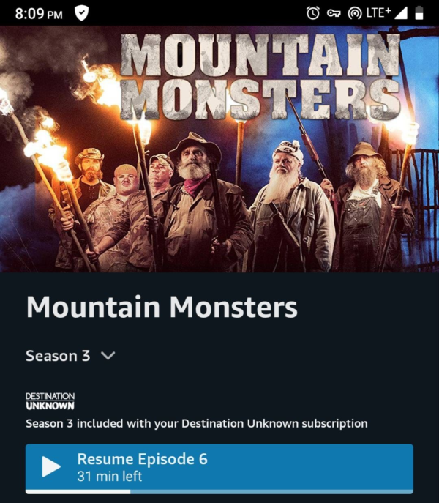The height and width of the screenshot is (503, 439).
Task: Tap the shield security icon in status bar
Action: click(81, 13)
